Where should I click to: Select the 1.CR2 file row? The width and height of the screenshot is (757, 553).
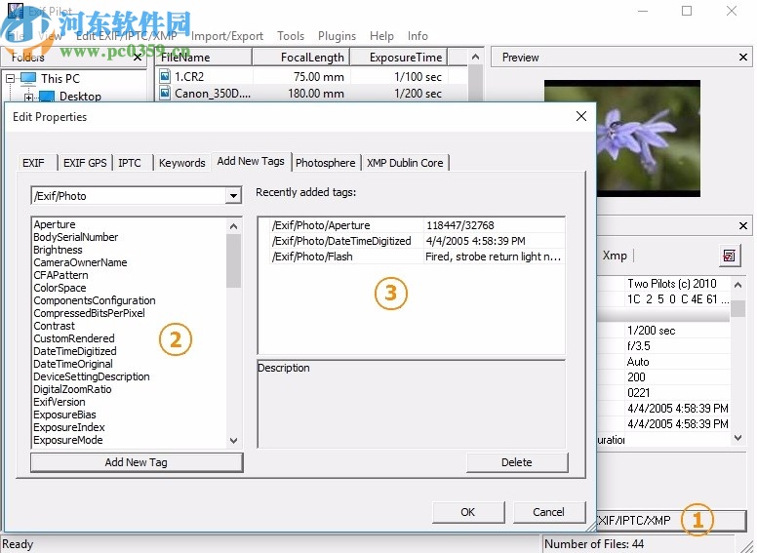(311, 76)
